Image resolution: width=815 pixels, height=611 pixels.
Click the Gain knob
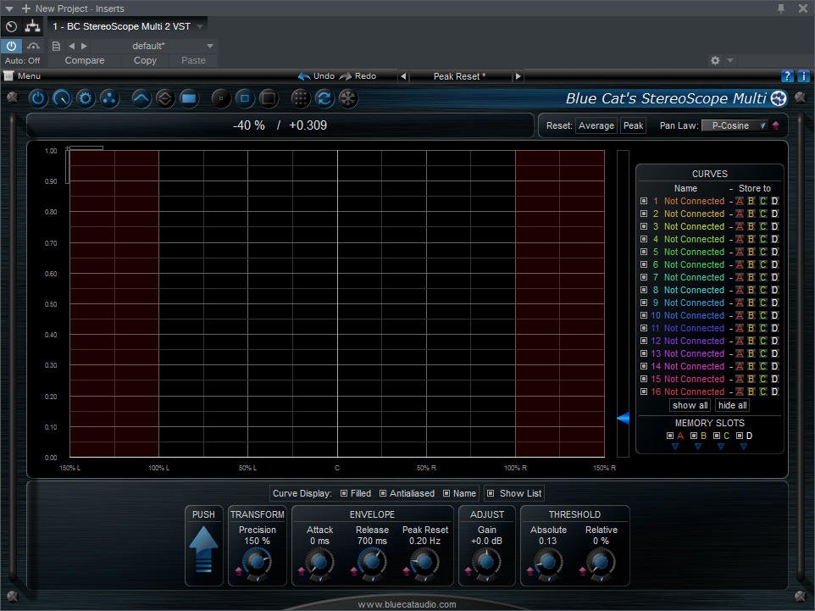pyautogui.click(x=486, y=563)
